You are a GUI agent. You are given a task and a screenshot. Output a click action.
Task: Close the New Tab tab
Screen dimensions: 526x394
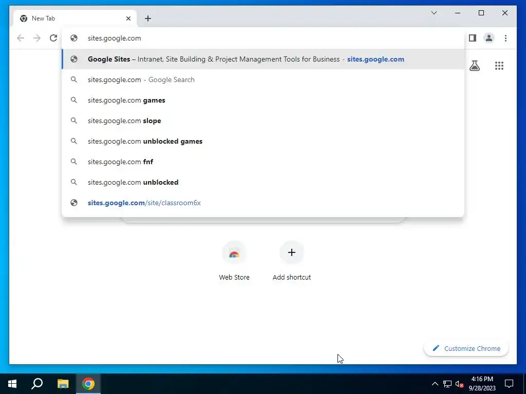coord(128,18)
